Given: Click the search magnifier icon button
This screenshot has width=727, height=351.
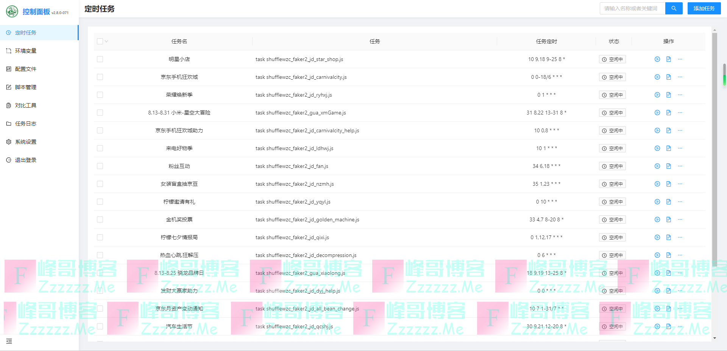Looking at the screenshot, I should click(x=674, y=8).
